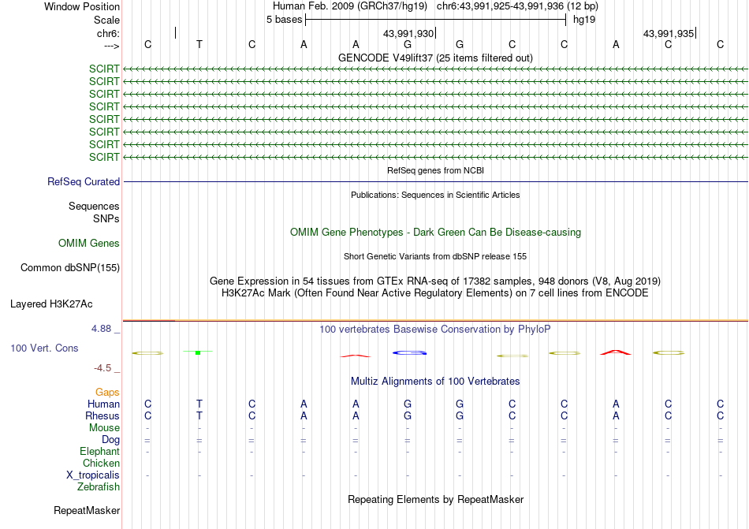Open the RefSeq genes from NCBI track title
The height and width of the screenshot is (529, 749).
[435, 170]
